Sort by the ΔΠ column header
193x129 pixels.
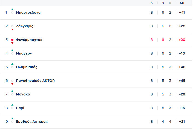tap(182, 3)
